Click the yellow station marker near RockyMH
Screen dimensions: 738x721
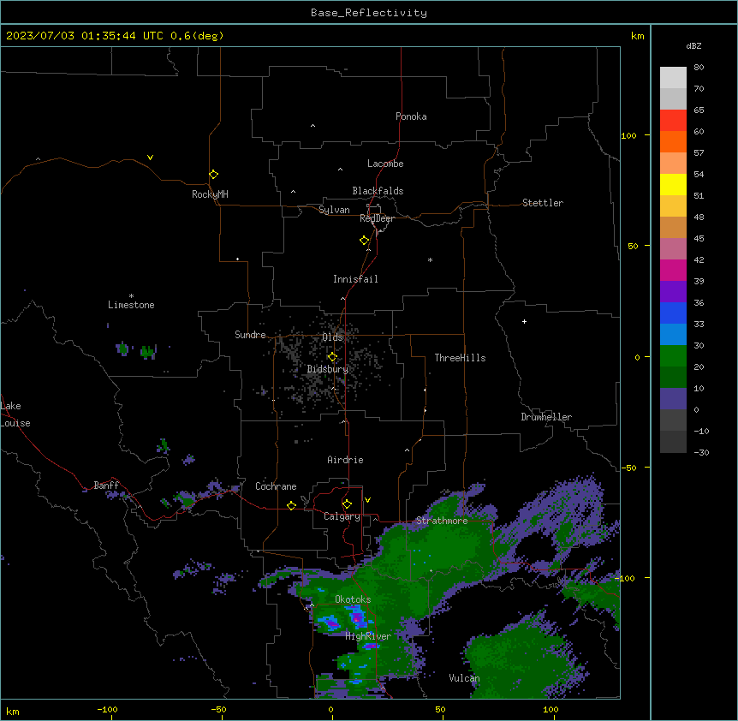coord(214,175)
